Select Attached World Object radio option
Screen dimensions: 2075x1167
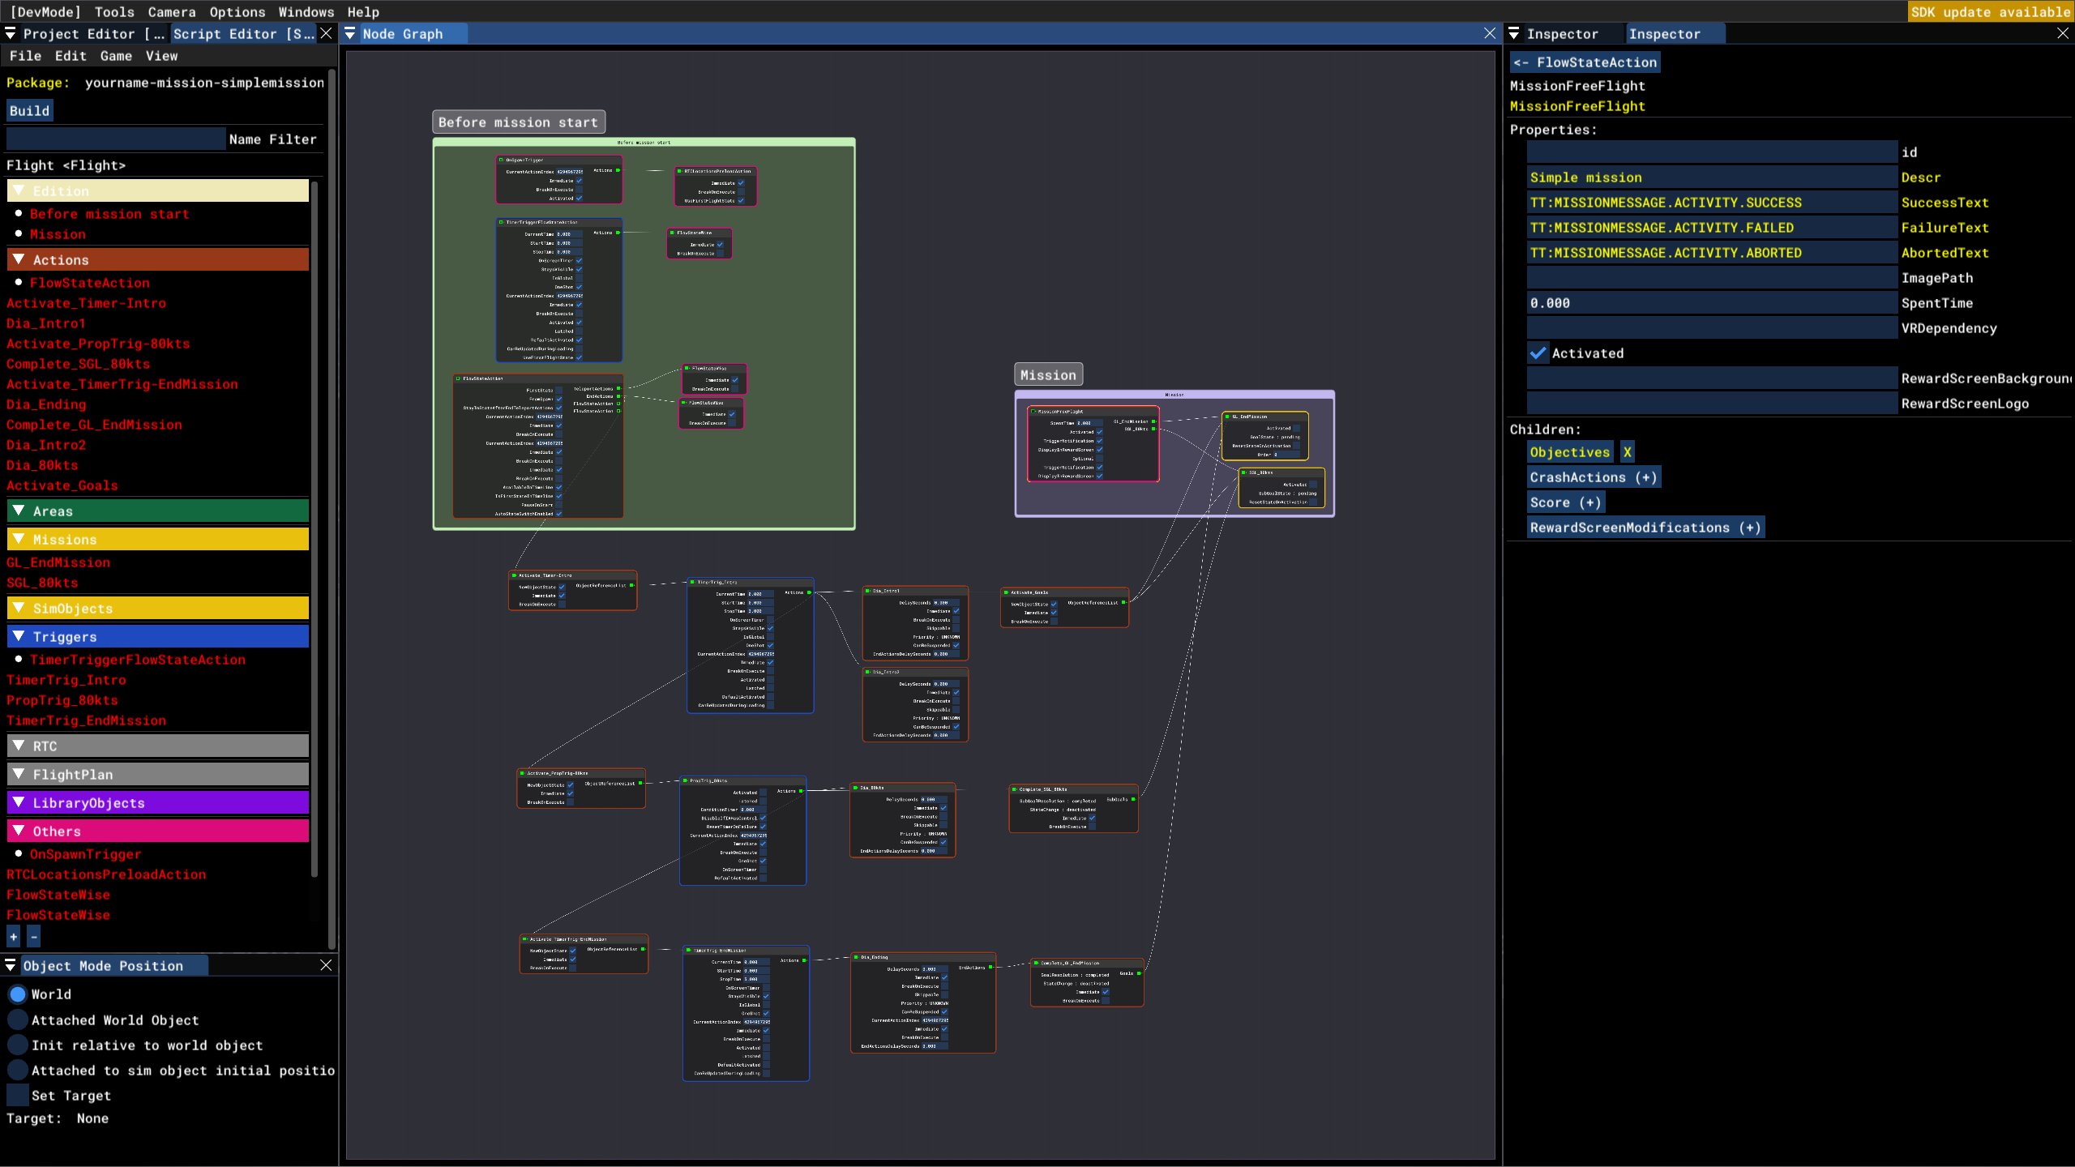tap(17, 1020)
